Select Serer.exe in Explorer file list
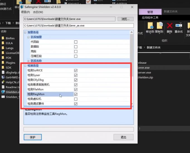This screenshot has width=190, height=153. (x=143, y=68)
